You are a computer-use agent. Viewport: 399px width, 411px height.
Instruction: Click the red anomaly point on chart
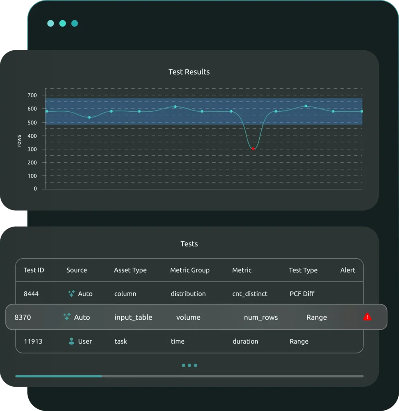click(253, 148)
